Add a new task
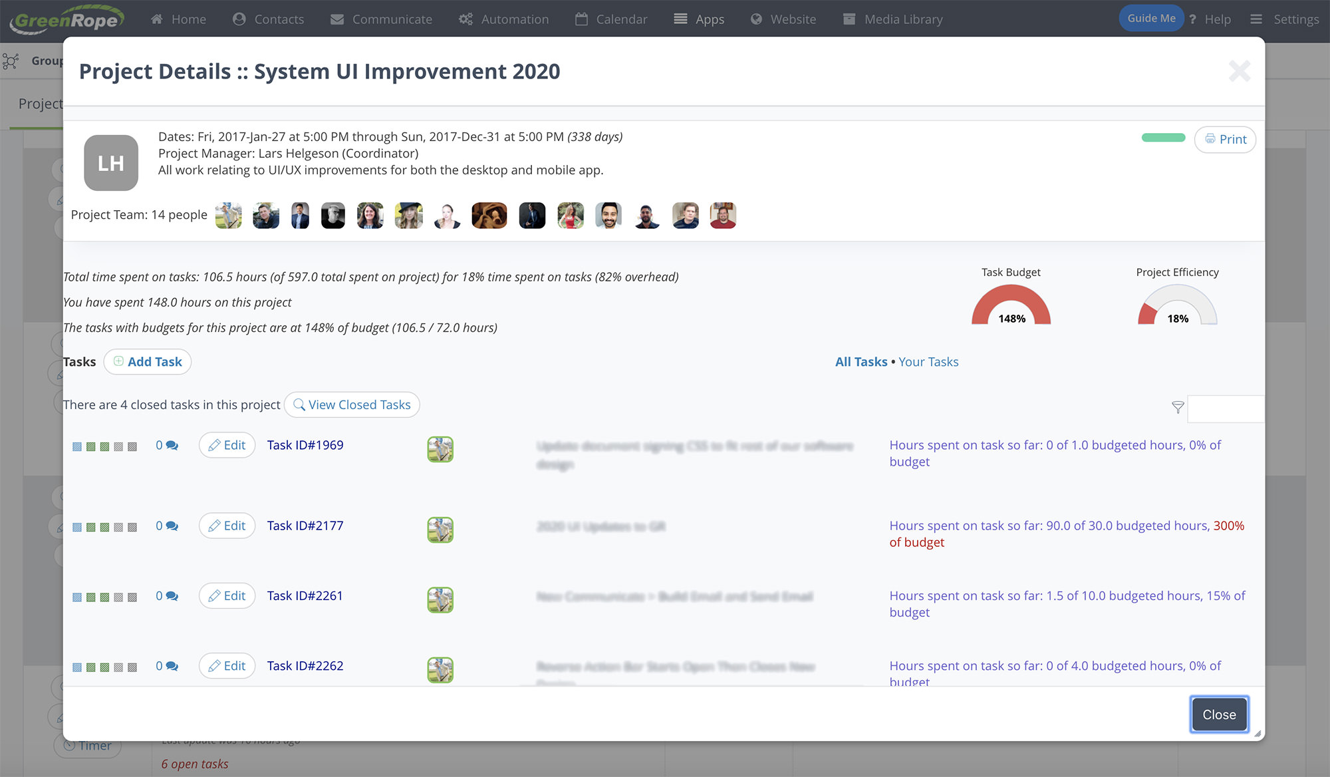 pyautogui.click(x=148, y=362)
